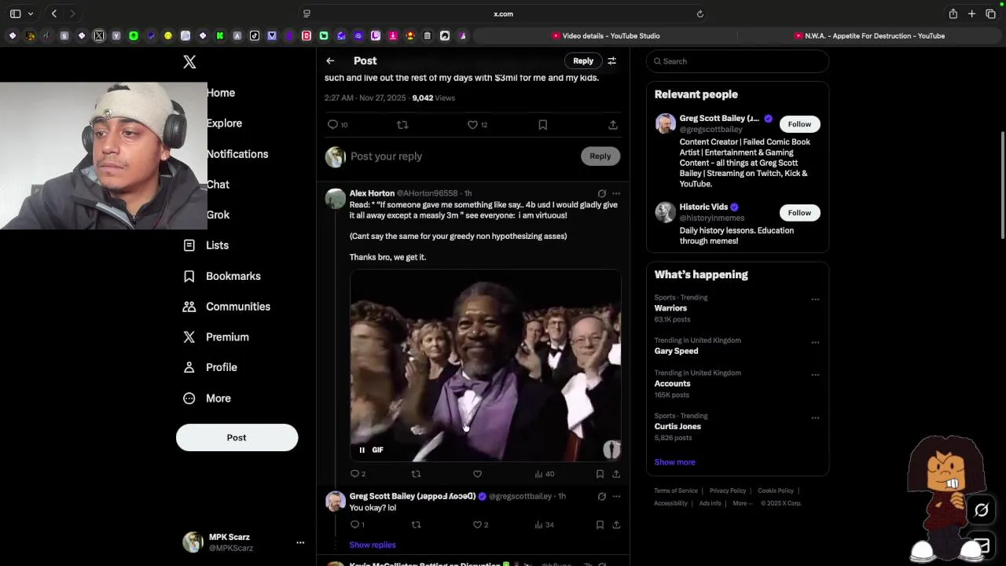1006x566 pixels.
Task: Follow Greg Scott Bailey
Action: [x=799, y=124]
